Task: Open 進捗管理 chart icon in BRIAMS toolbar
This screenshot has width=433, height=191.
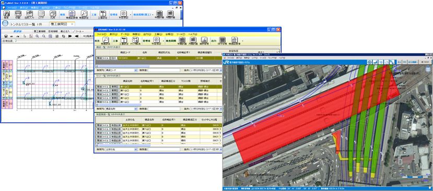Action: tap(204, 40)
